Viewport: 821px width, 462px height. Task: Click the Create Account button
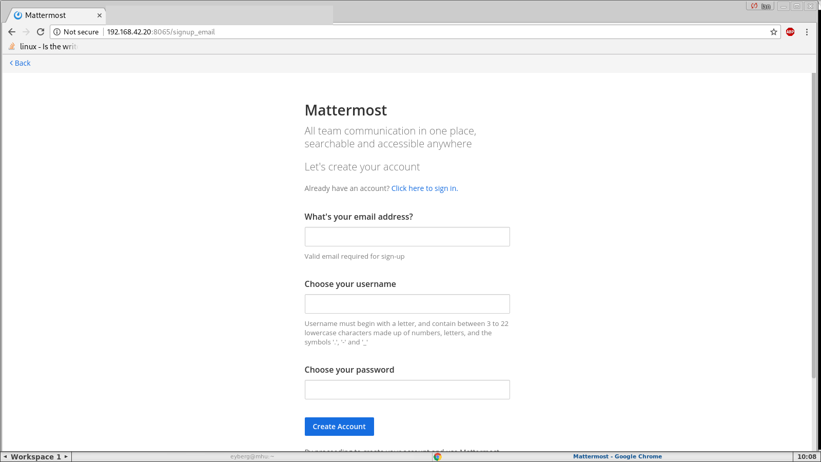(x=339, y=427)
